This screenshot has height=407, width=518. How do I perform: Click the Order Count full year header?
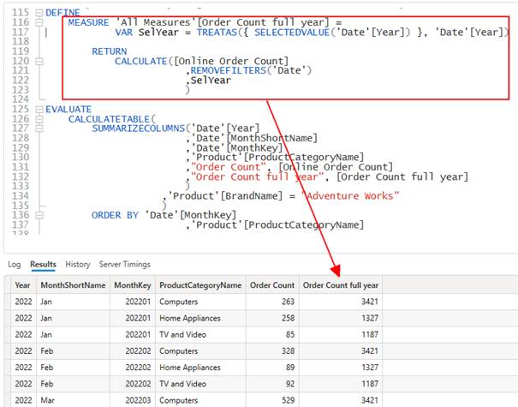click(341, 285)
